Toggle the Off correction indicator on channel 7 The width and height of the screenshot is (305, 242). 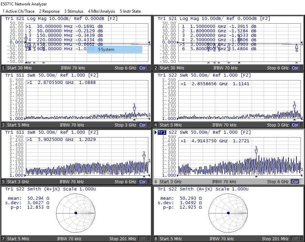coord(143,239)
